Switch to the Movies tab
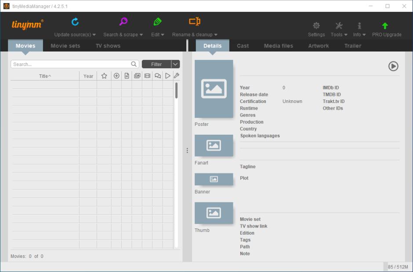This screenshot has height=272, width=413. [25, 46]
